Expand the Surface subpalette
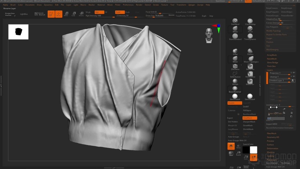The image size is (300, 169). (270, 145)
